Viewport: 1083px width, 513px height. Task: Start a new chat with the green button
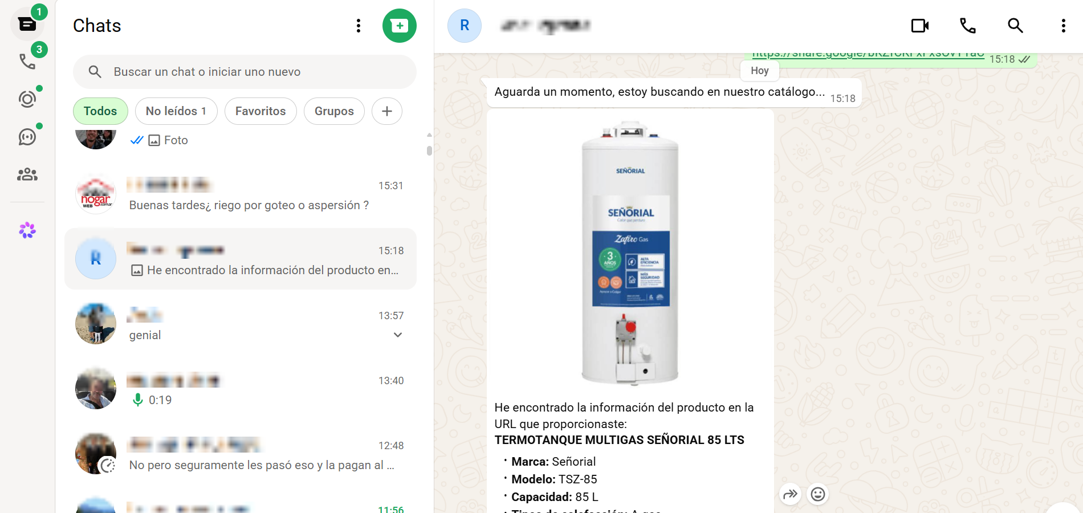(x=400, y=26)
